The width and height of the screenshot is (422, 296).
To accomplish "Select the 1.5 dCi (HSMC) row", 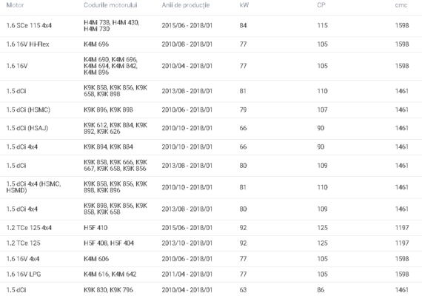I will click(211, 110).
